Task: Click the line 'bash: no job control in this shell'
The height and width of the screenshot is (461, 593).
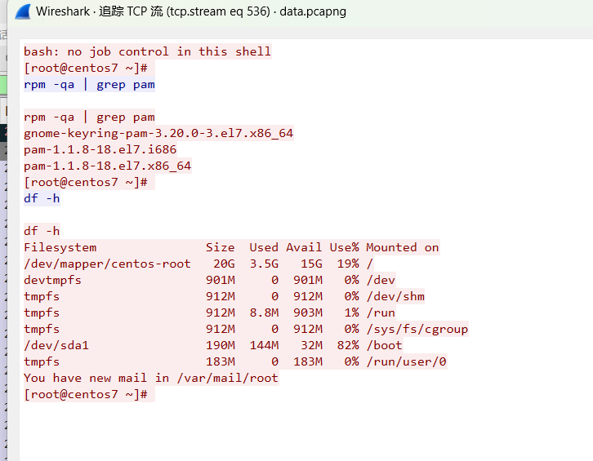Action: click(148, 51)
